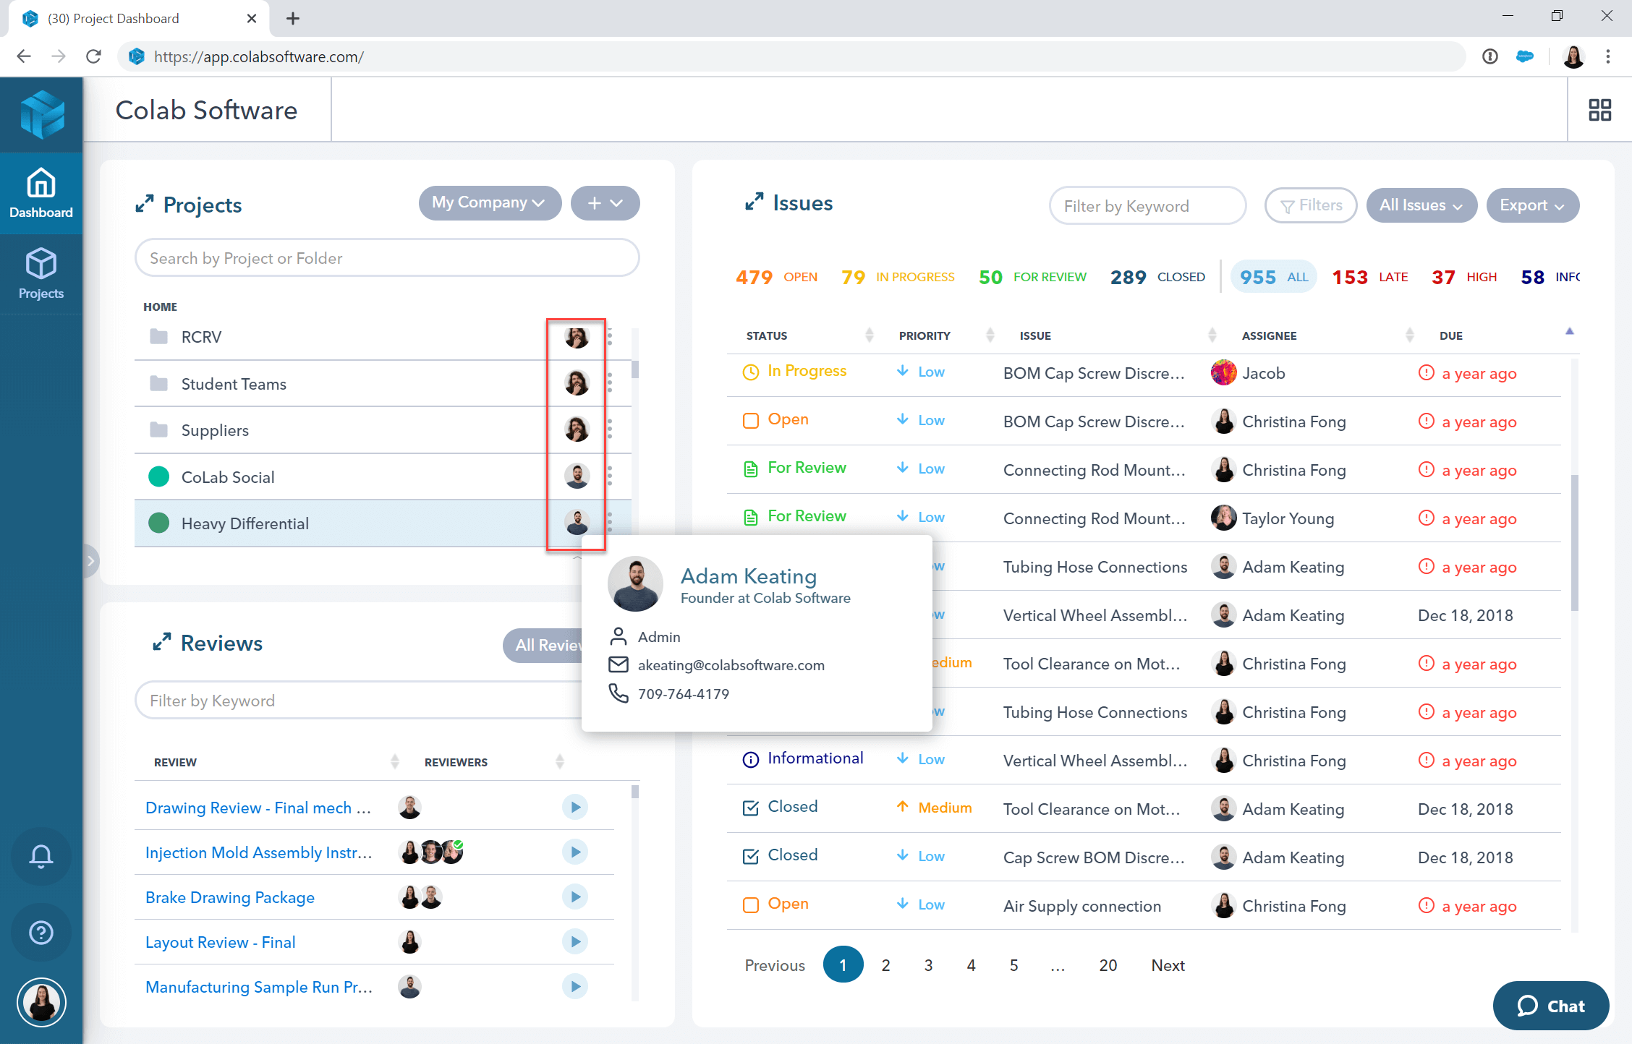Click the Search by Project or Folder field
The height and width of the screenshot is (1044, 1632).
pos(387,258)
